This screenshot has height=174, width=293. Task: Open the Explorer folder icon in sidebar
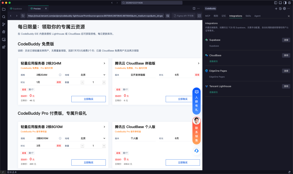click(4, 9)
